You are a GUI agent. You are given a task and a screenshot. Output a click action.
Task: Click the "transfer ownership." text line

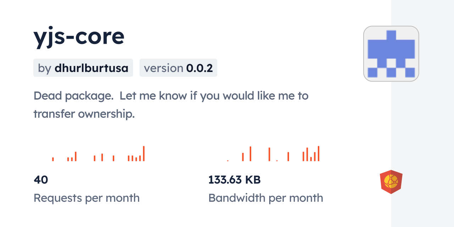click(x=84, y=114)
